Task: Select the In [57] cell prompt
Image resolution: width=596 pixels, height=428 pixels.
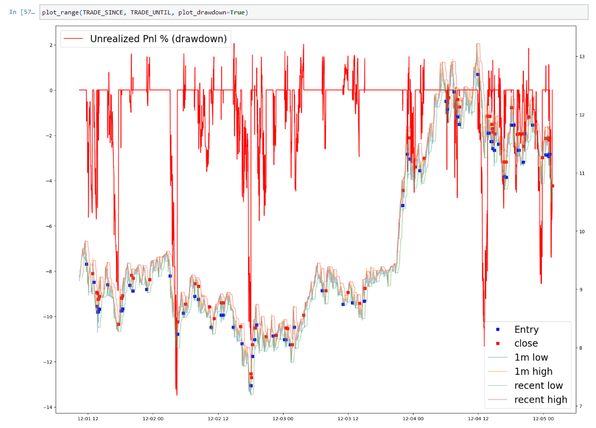Action: [22, 12]
